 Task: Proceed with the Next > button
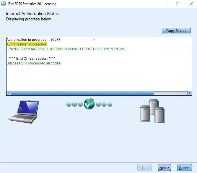click(164, 168)
